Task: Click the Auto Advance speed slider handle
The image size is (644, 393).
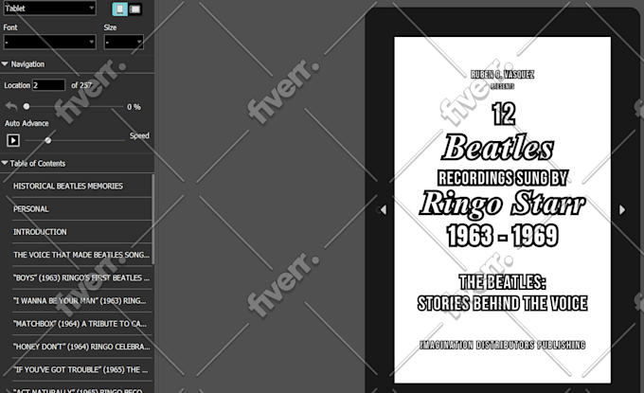Action: tap(48, 140)
